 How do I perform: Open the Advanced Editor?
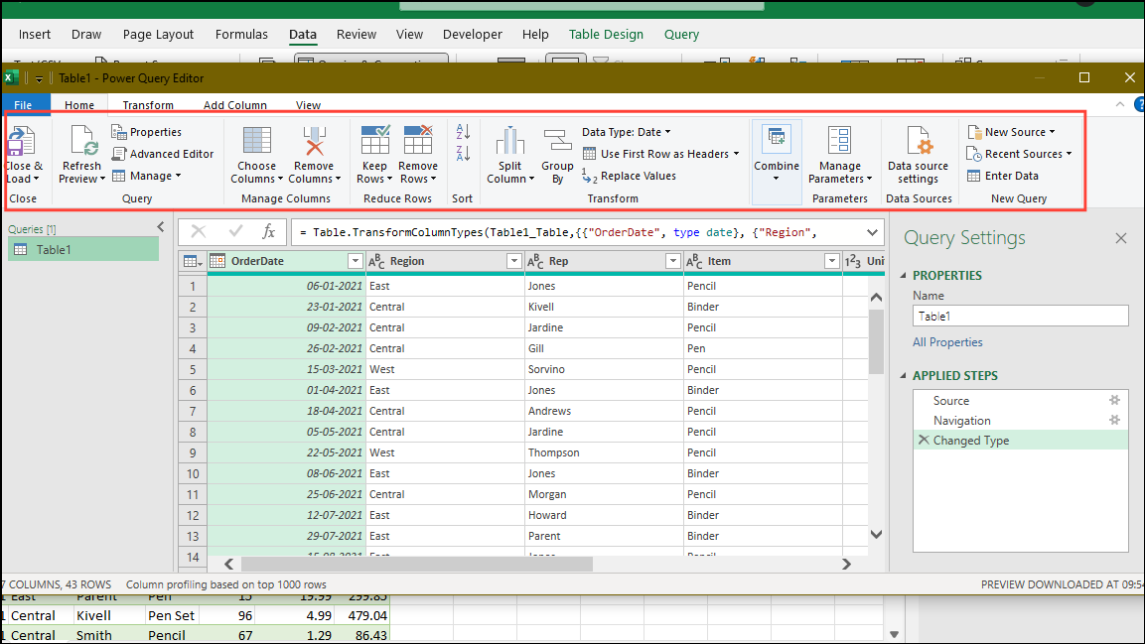point(163,153)
